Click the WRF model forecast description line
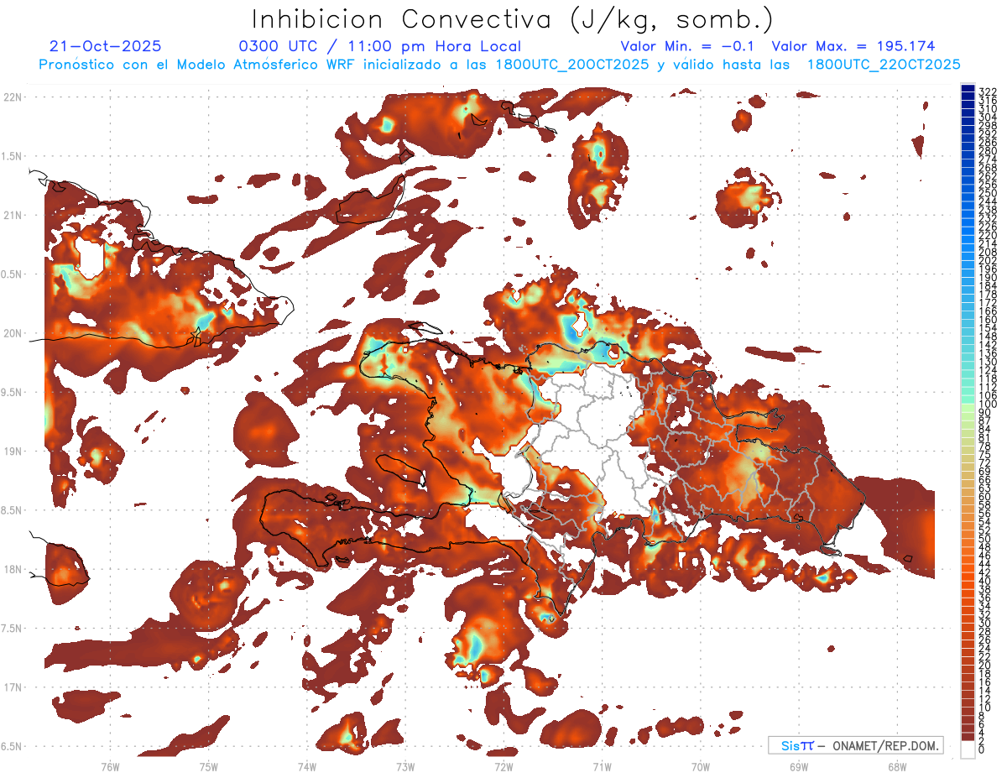This screenshot has width=1007, height=778. 499,65
